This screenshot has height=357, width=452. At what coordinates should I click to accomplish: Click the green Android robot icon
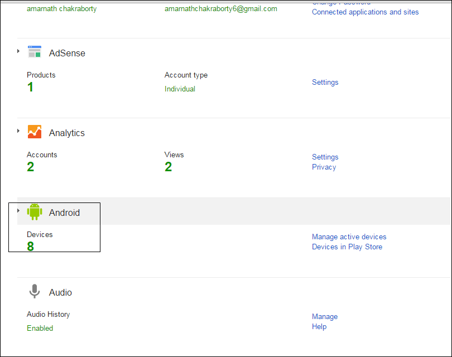35,212
